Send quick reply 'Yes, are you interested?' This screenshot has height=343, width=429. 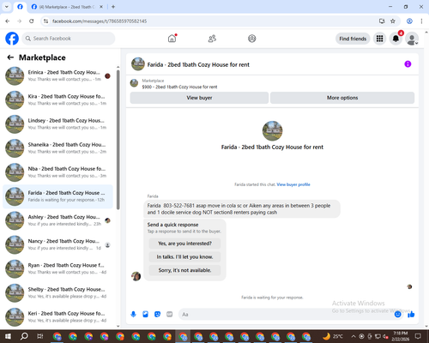[184, 244]
